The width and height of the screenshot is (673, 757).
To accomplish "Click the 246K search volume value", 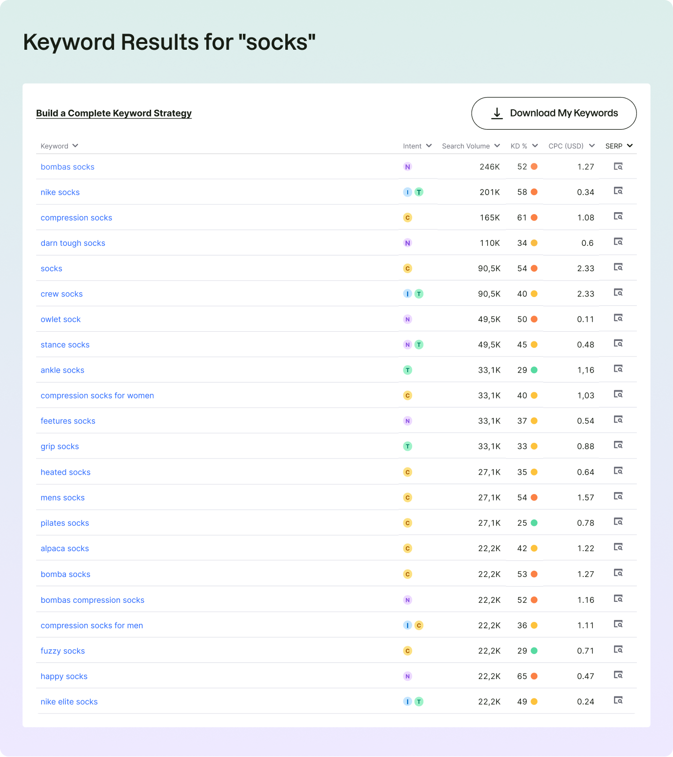I will click(x=490, y=167).
